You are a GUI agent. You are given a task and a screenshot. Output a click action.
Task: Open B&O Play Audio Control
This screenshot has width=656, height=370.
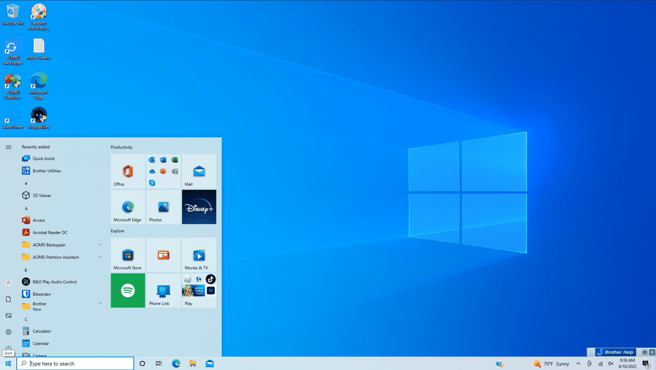[x=62, y=282]
